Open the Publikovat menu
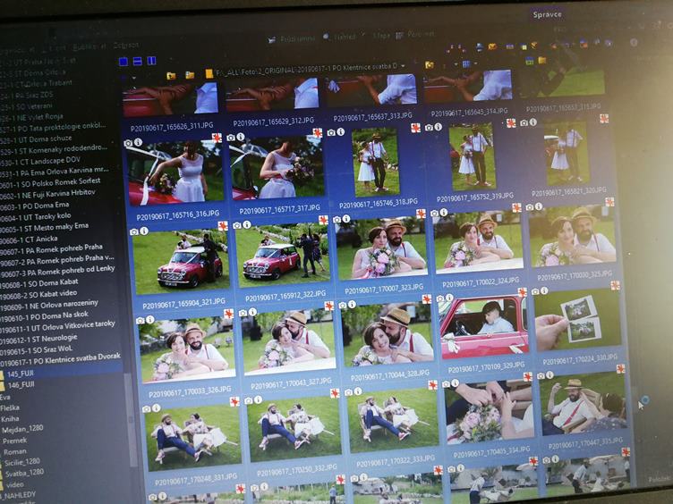The height and width of the screenshot is (504, 673). [x=90, y=46]
